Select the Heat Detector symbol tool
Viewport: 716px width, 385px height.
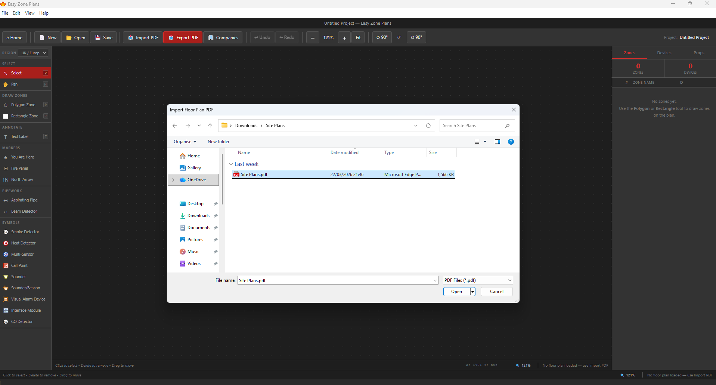[25, 243]
